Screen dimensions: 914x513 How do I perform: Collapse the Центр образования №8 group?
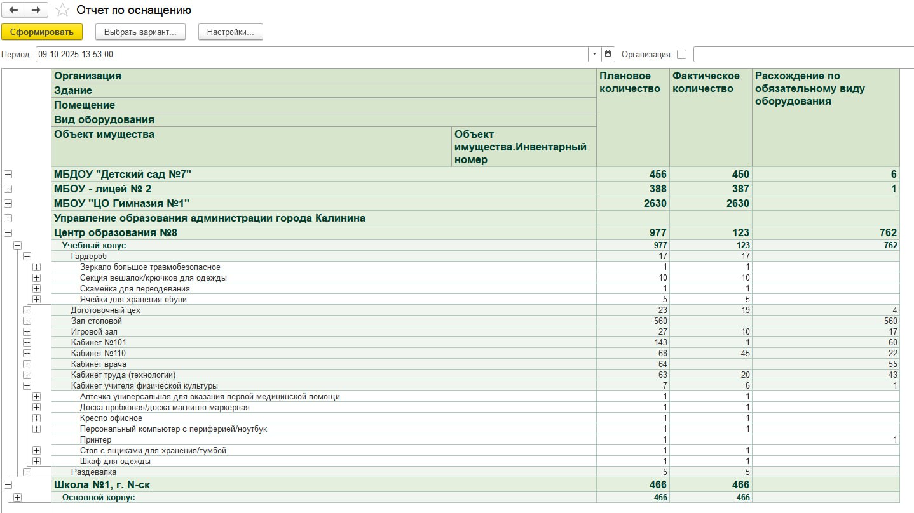pyautogui.click(x=8, y=232)
